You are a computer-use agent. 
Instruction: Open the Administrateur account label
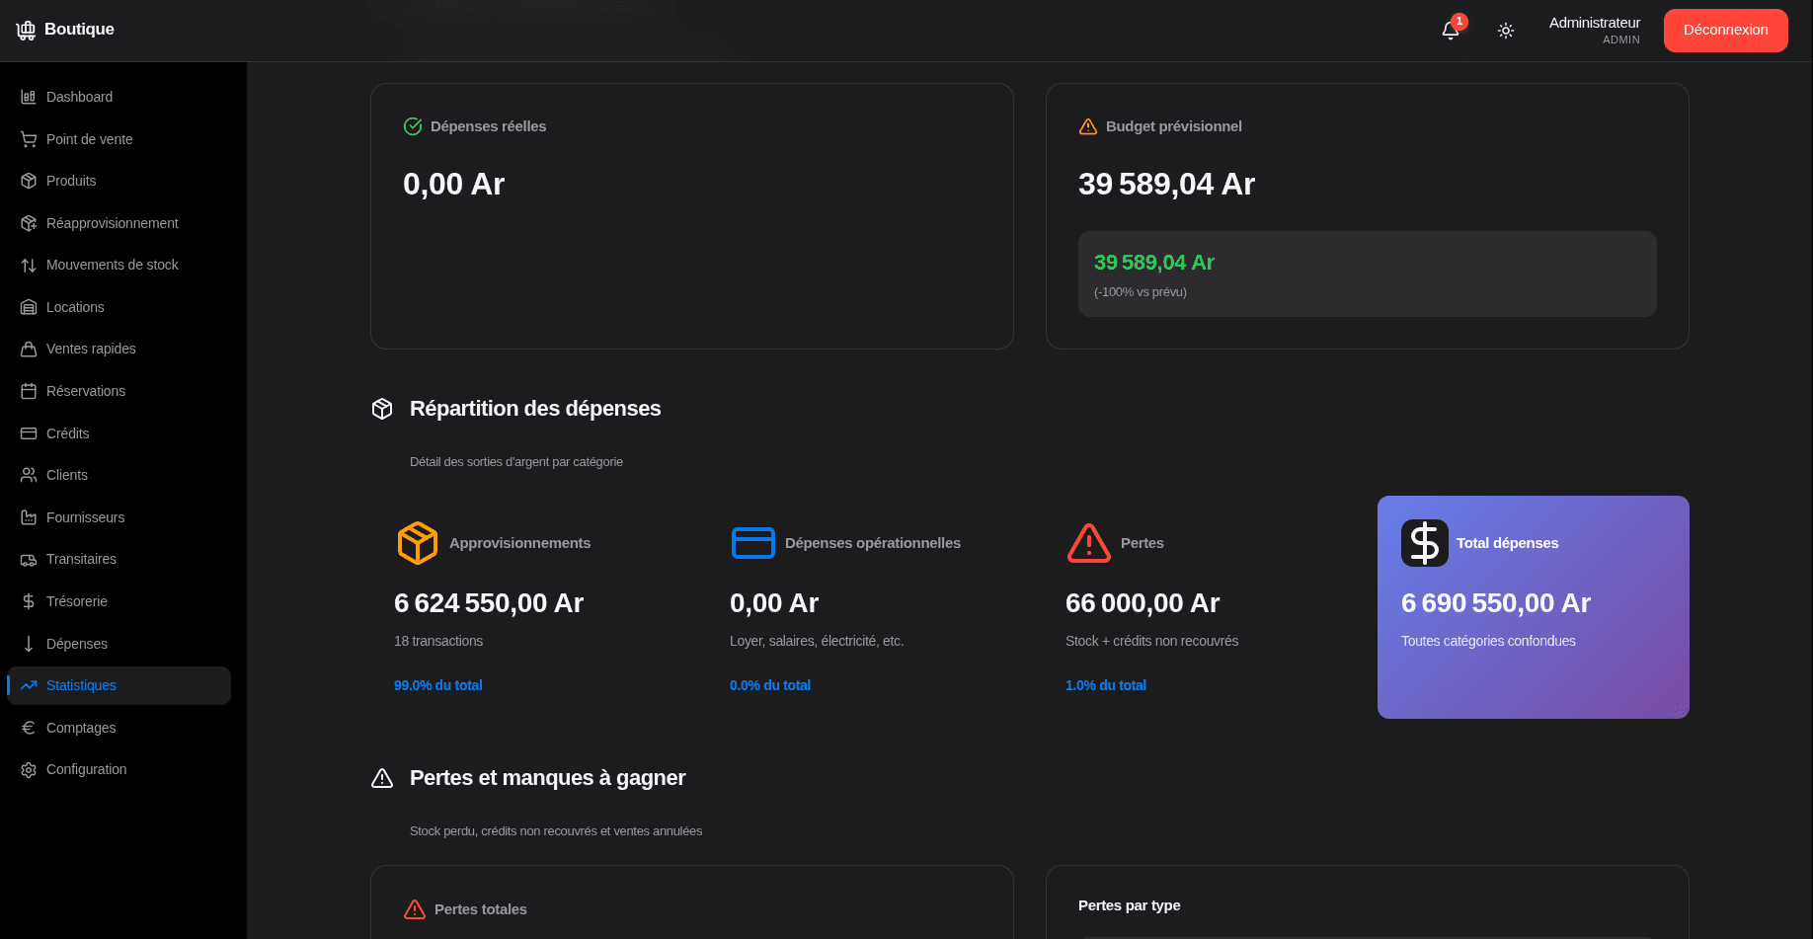[x=1595, y=23]
